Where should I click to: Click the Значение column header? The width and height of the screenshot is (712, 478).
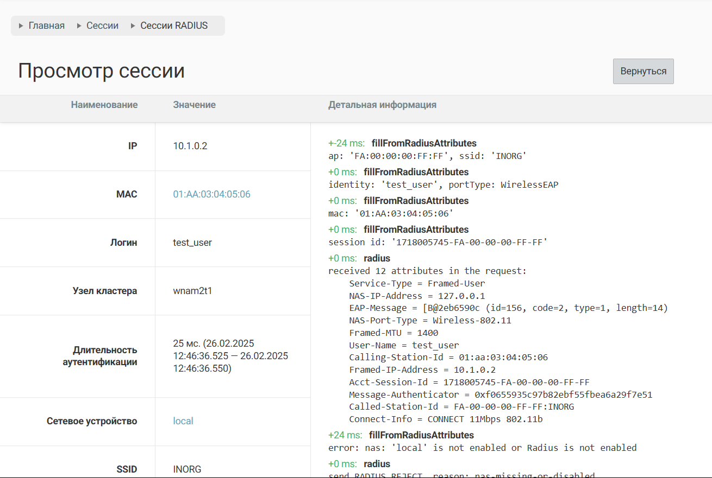click(x=194, y=105)
